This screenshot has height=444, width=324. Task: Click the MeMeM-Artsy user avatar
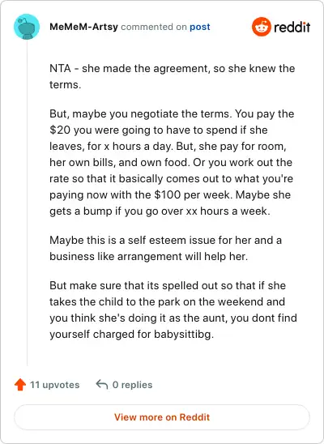pyautogui.click(x=27, y=27)
